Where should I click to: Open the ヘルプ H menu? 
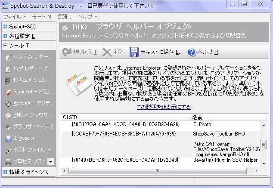pyautogui.click(x=87, y=17)
